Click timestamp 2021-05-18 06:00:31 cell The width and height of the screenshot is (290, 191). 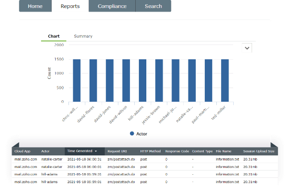(x=84, y=160)
